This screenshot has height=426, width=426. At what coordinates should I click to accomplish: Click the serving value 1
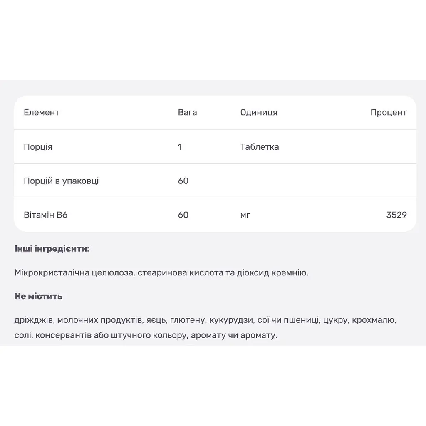tap(180, 147)
